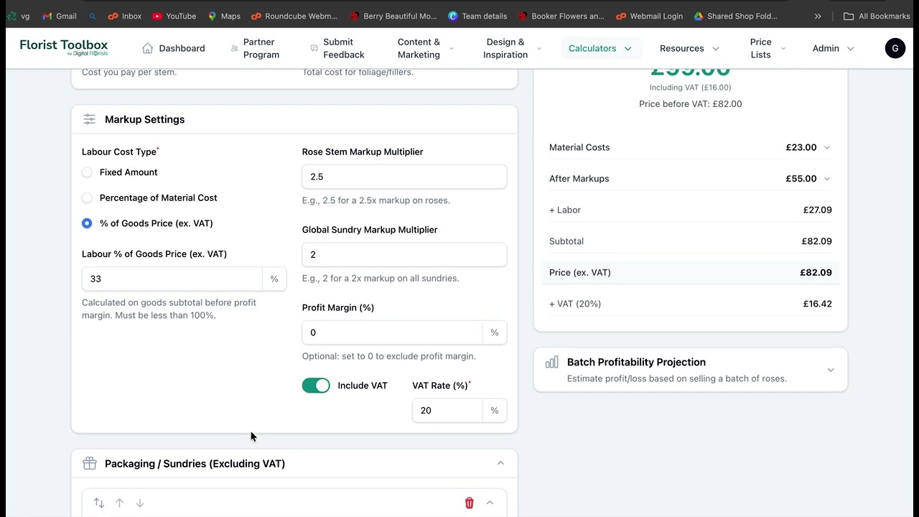Open the Submit Feedback page
The width and height of the screenshot is (919, 517).
tap(337, 48)
